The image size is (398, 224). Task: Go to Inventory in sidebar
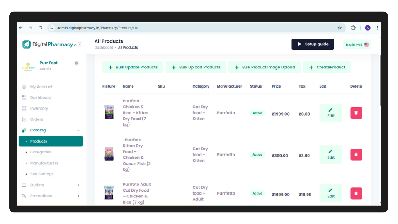click(39, 108)
